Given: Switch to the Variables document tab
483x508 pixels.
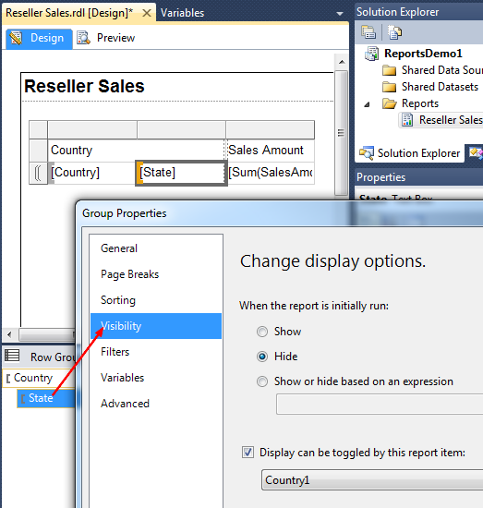Looking at the screenshot, I should (182, 13).
